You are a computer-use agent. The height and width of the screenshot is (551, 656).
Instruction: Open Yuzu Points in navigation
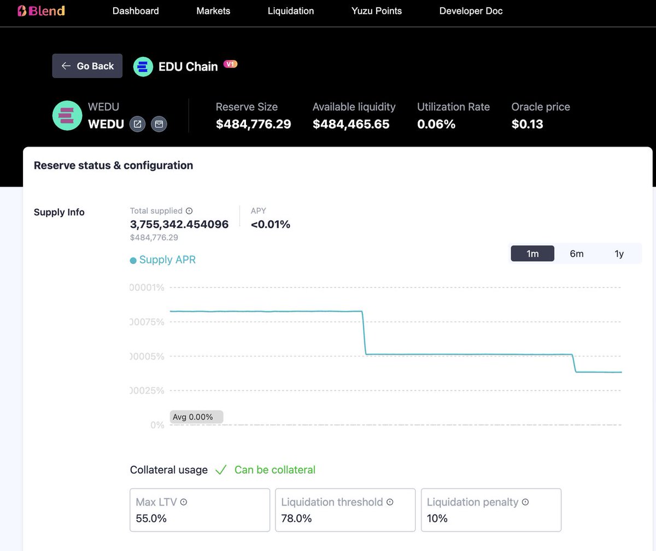tap(377, 11)
